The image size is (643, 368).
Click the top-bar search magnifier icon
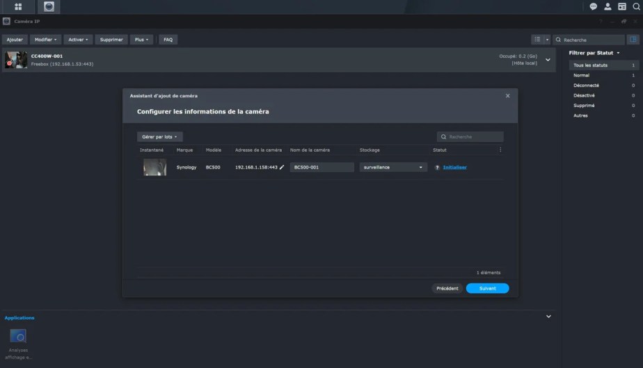coord(636,7)
